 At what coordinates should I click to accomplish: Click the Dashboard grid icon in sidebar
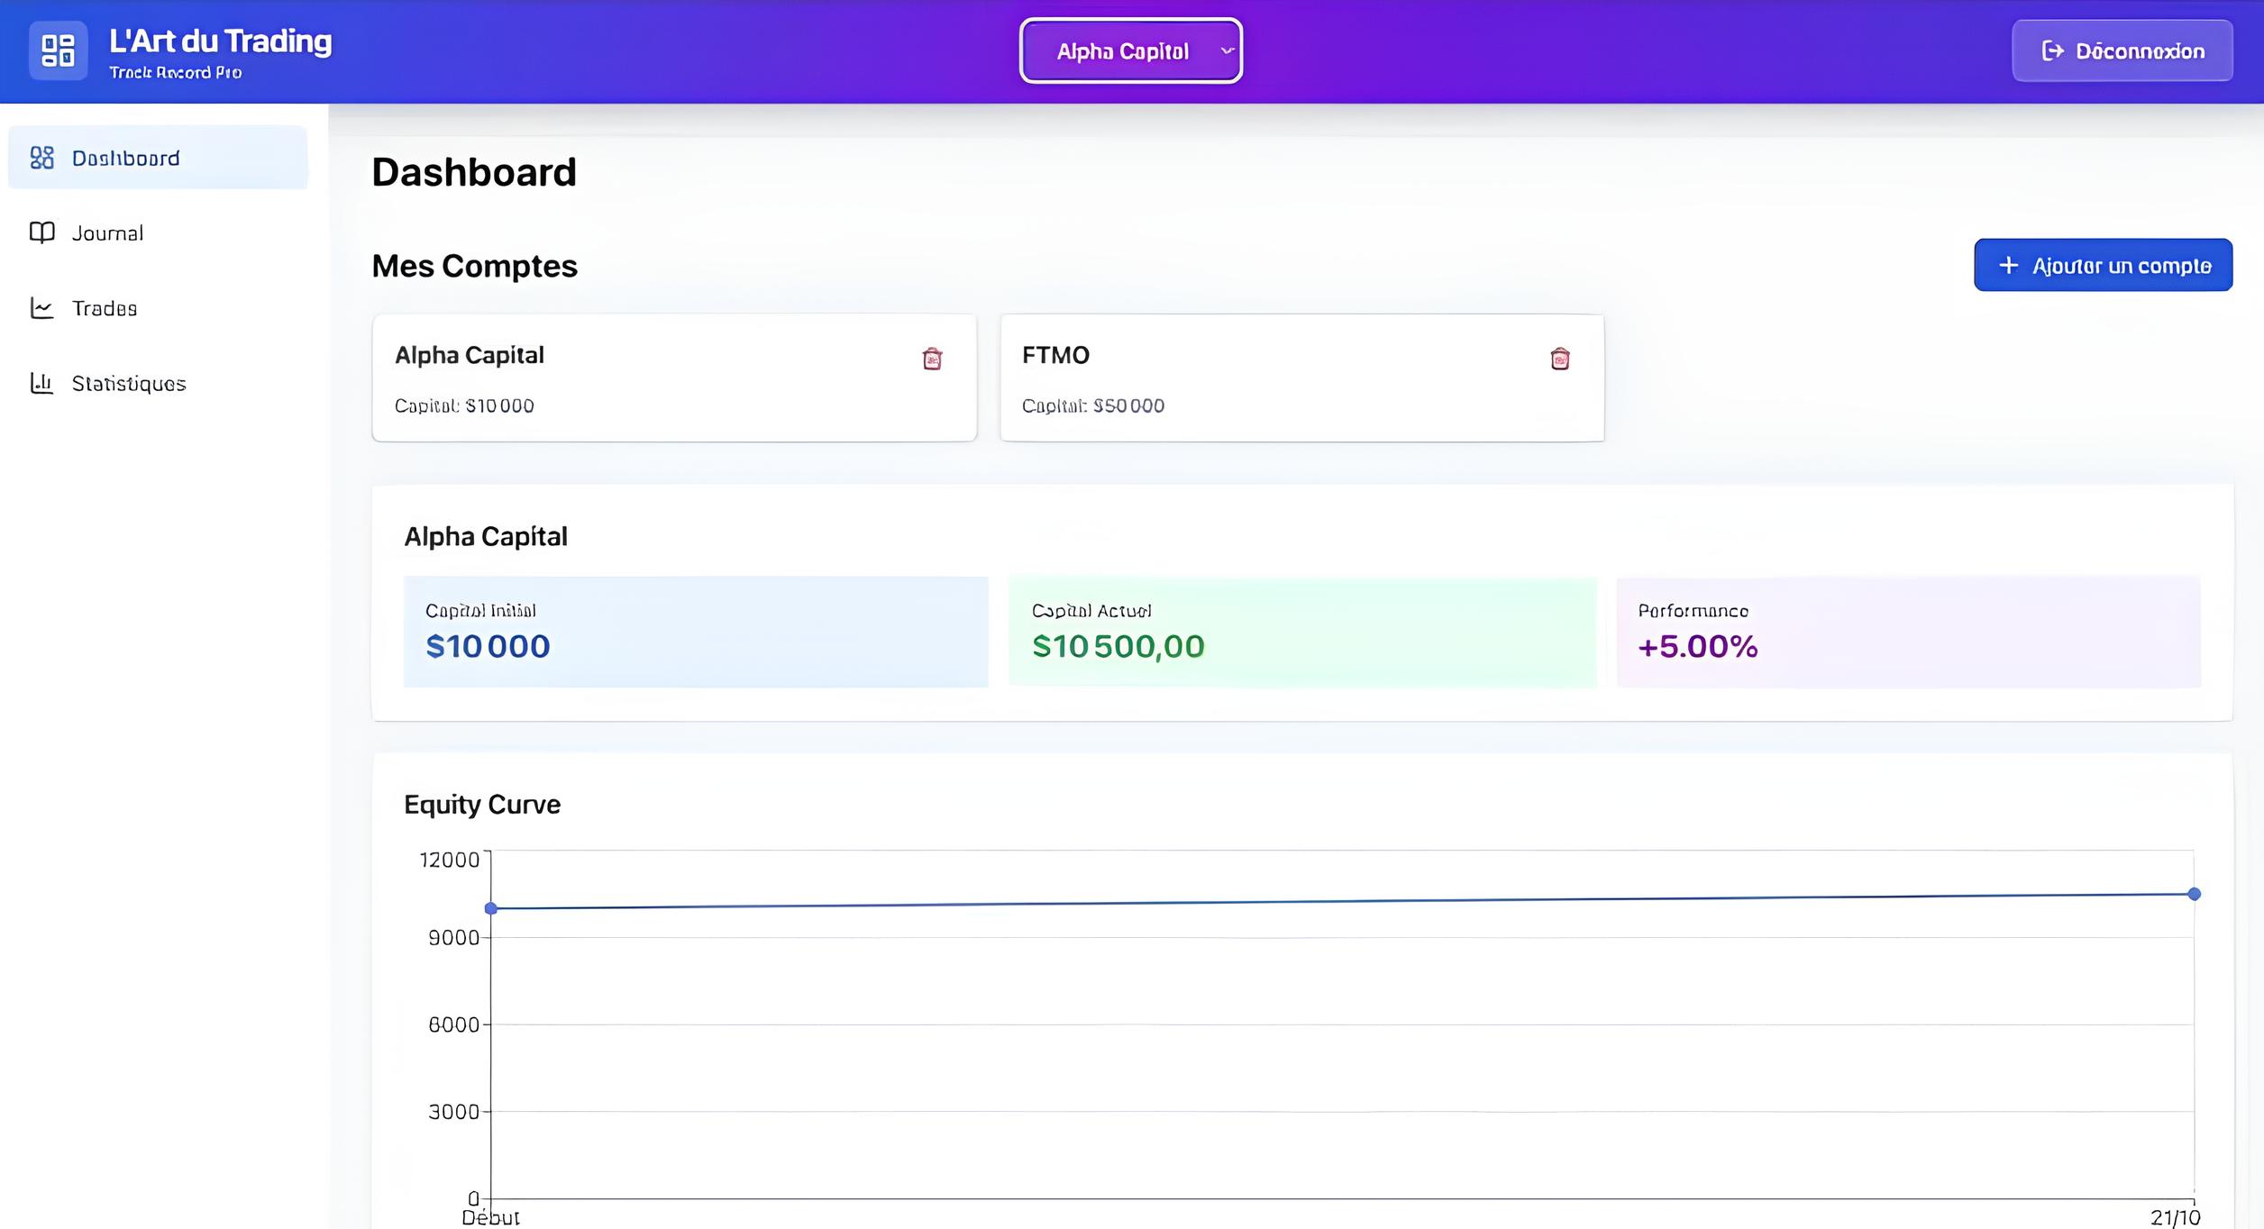tap(41, 158)
